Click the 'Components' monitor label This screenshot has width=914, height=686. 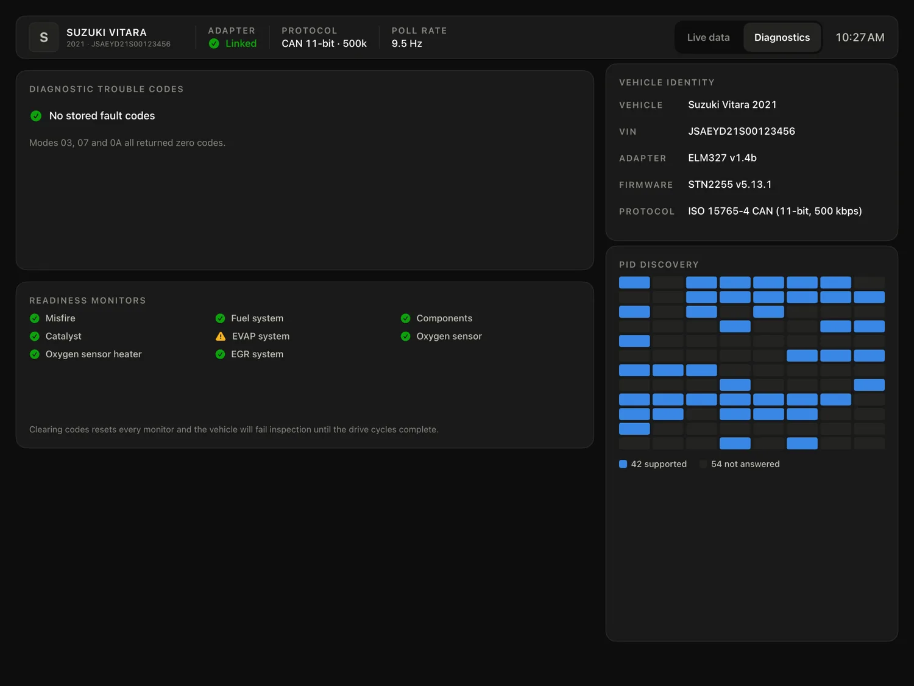[x=444, y=318]
